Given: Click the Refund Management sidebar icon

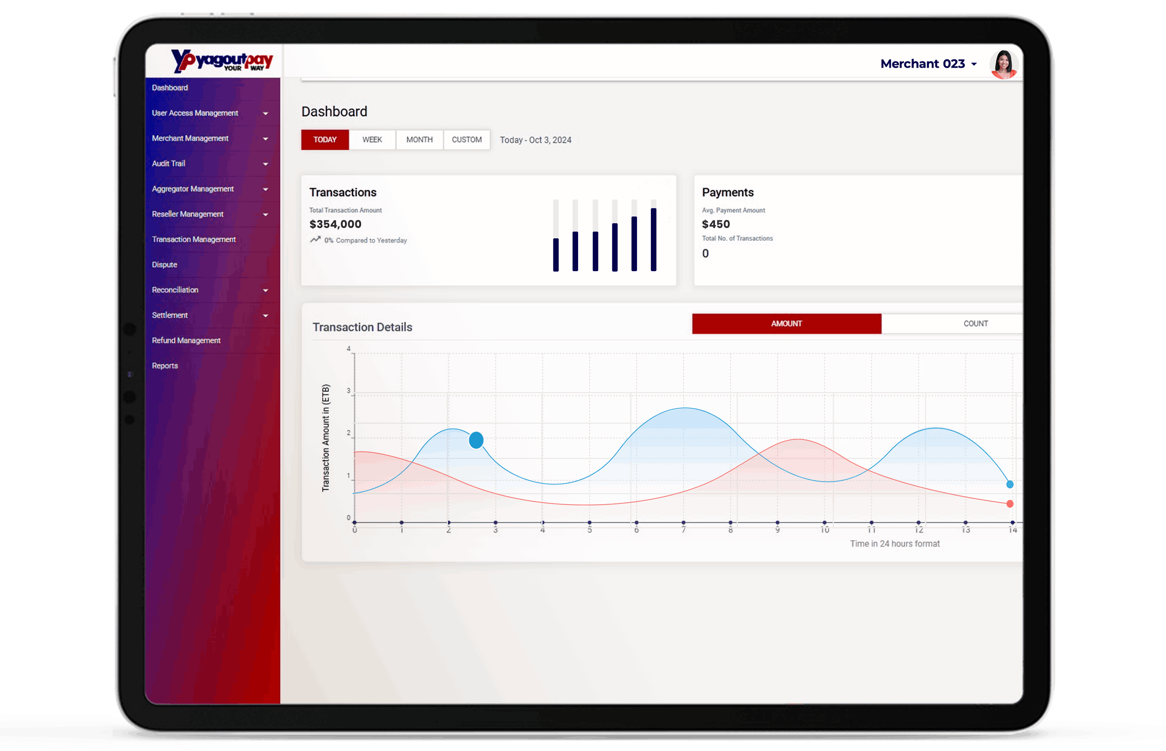Looking at the screenshot, I should click(187, 340).
